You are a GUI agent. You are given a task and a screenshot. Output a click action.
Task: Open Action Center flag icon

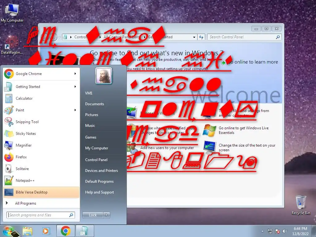pos(277,231)
